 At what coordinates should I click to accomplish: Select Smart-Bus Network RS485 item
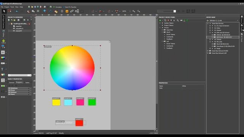(220, 51)
